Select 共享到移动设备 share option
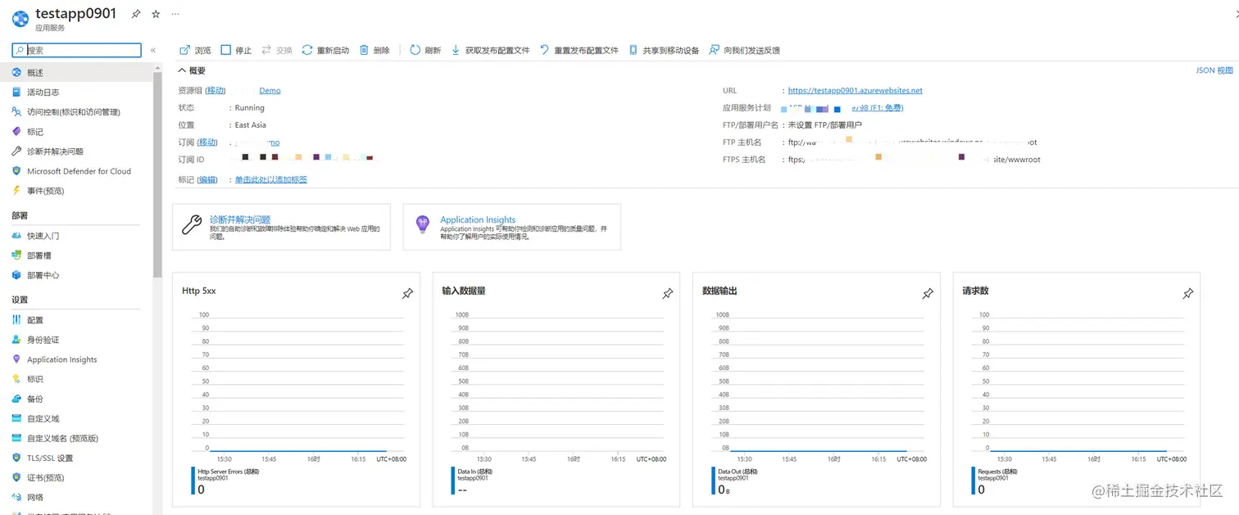The image size is (1239, 515). click(x=664, y=50)
